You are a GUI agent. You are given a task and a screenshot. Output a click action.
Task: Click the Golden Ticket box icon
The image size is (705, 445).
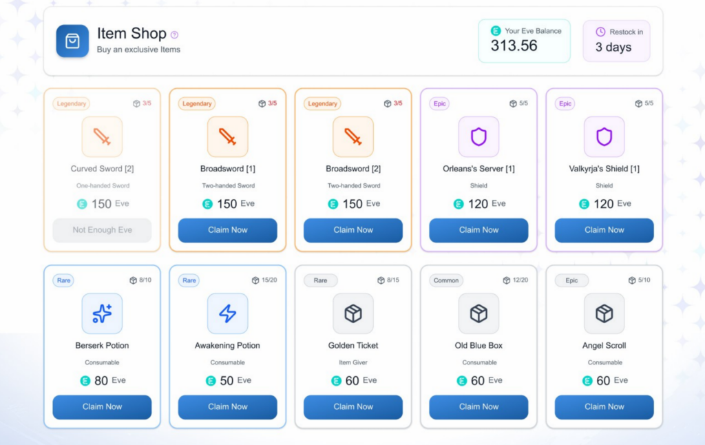point(353,313)
